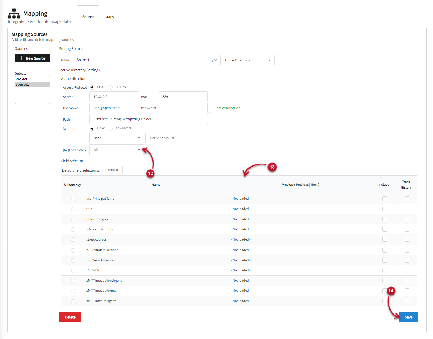Click the Mapping hierarchy icon

(x=14, y=13)
